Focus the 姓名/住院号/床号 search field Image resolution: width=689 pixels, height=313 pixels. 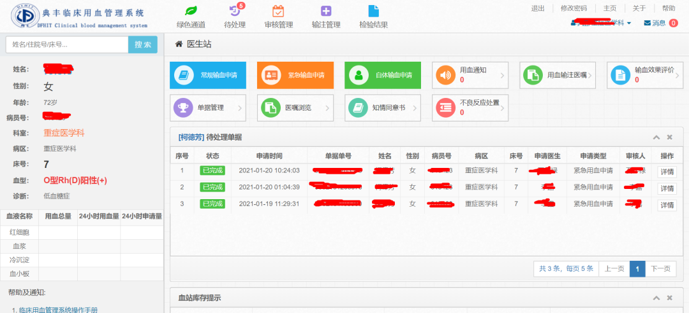(67, 45)
